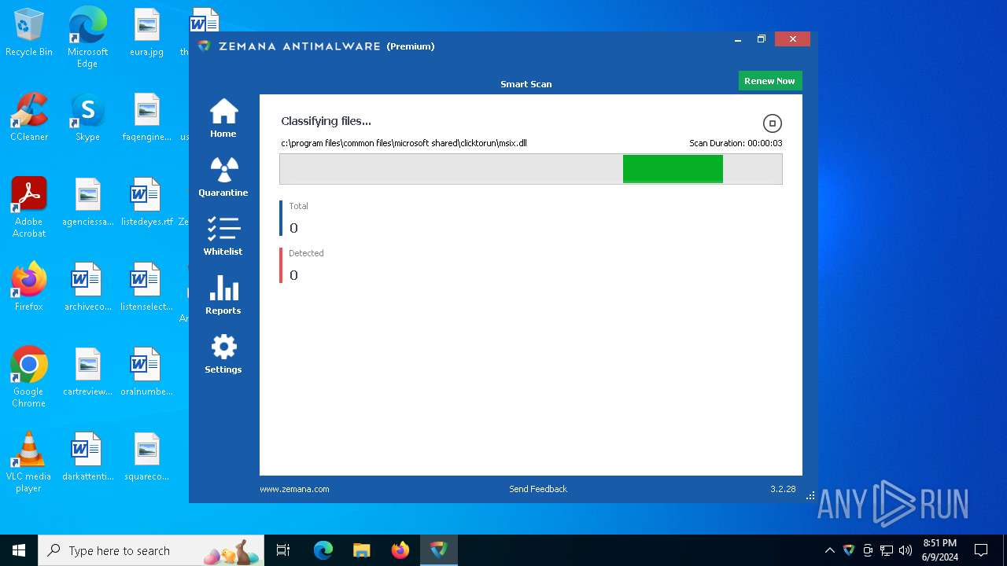Select the Skype desktop shortcut
The image size is (1007, 566).
[87, 118]
